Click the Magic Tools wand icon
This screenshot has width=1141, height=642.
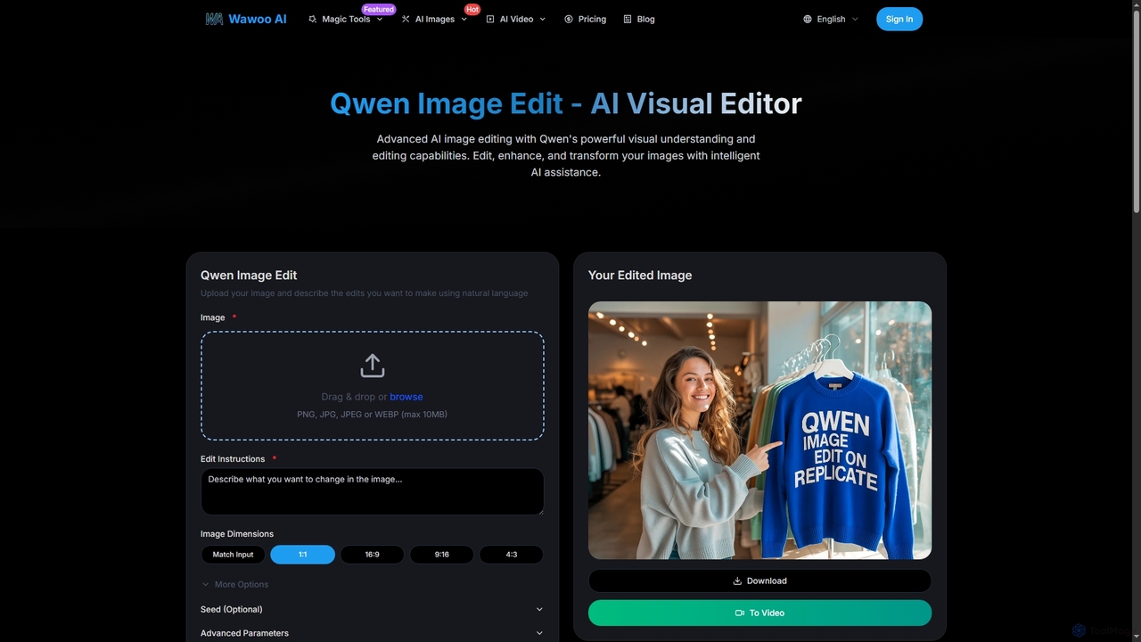[x=312, y=19]
